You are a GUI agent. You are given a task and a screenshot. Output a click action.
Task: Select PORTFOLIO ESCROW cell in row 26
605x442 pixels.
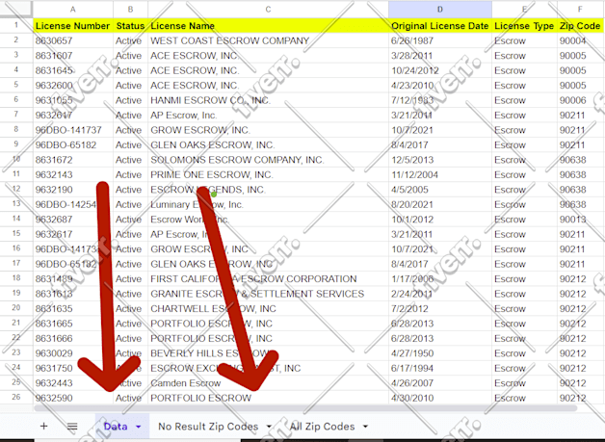[x=268, y=398]
